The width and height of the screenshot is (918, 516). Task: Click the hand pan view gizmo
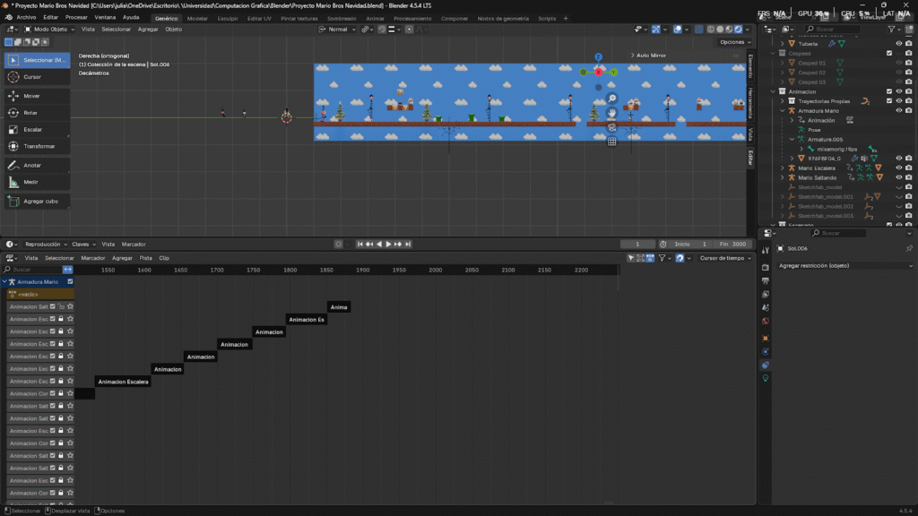click(x=611, y=113)
